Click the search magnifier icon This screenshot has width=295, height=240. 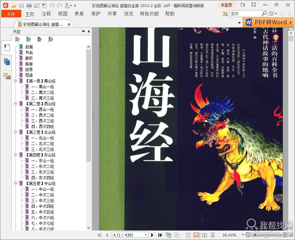coord(264,14)
